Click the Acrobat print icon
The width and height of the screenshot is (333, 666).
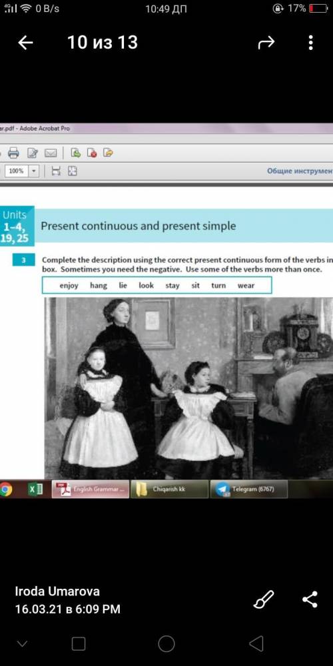click(x=13, y=153)
